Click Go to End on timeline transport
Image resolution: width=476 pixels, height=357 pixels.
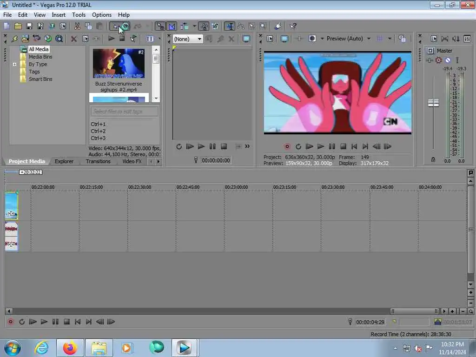pos(89,322)
